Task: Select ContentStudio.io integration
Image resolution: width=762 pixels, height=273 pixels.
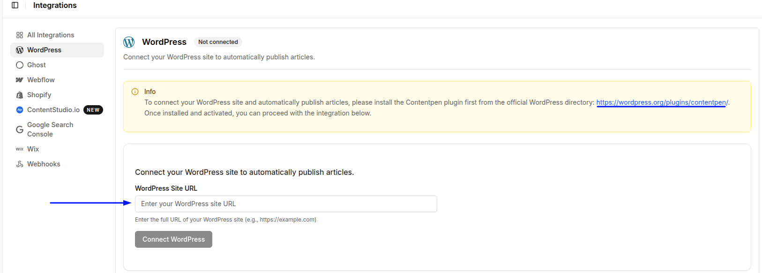Action: coord(57,110)
